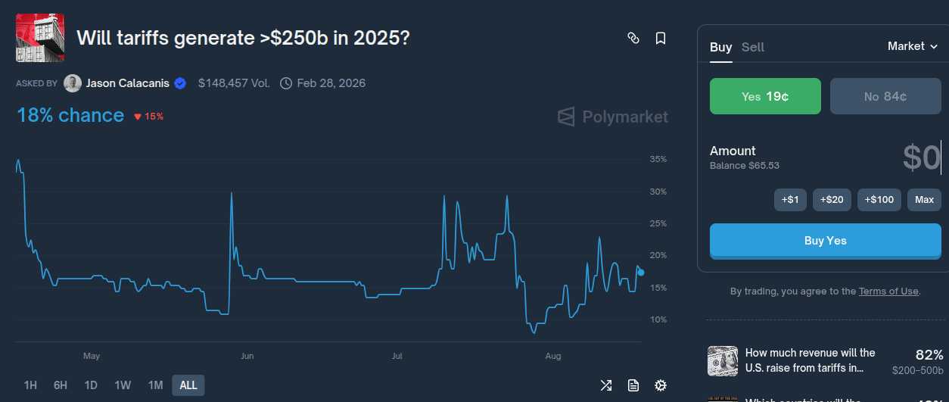The width and height of the screenshot is (949, 402).
Task: Click the clock icon beside Feb 28, 2026
Action: point(286,83)
